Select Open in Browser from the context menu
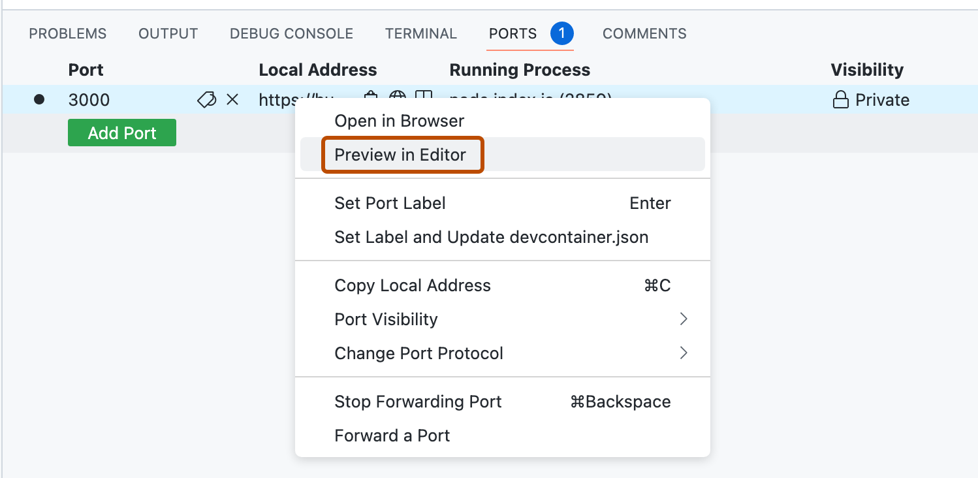This screenshot has height=478, width=978. [x=399, y=120]
